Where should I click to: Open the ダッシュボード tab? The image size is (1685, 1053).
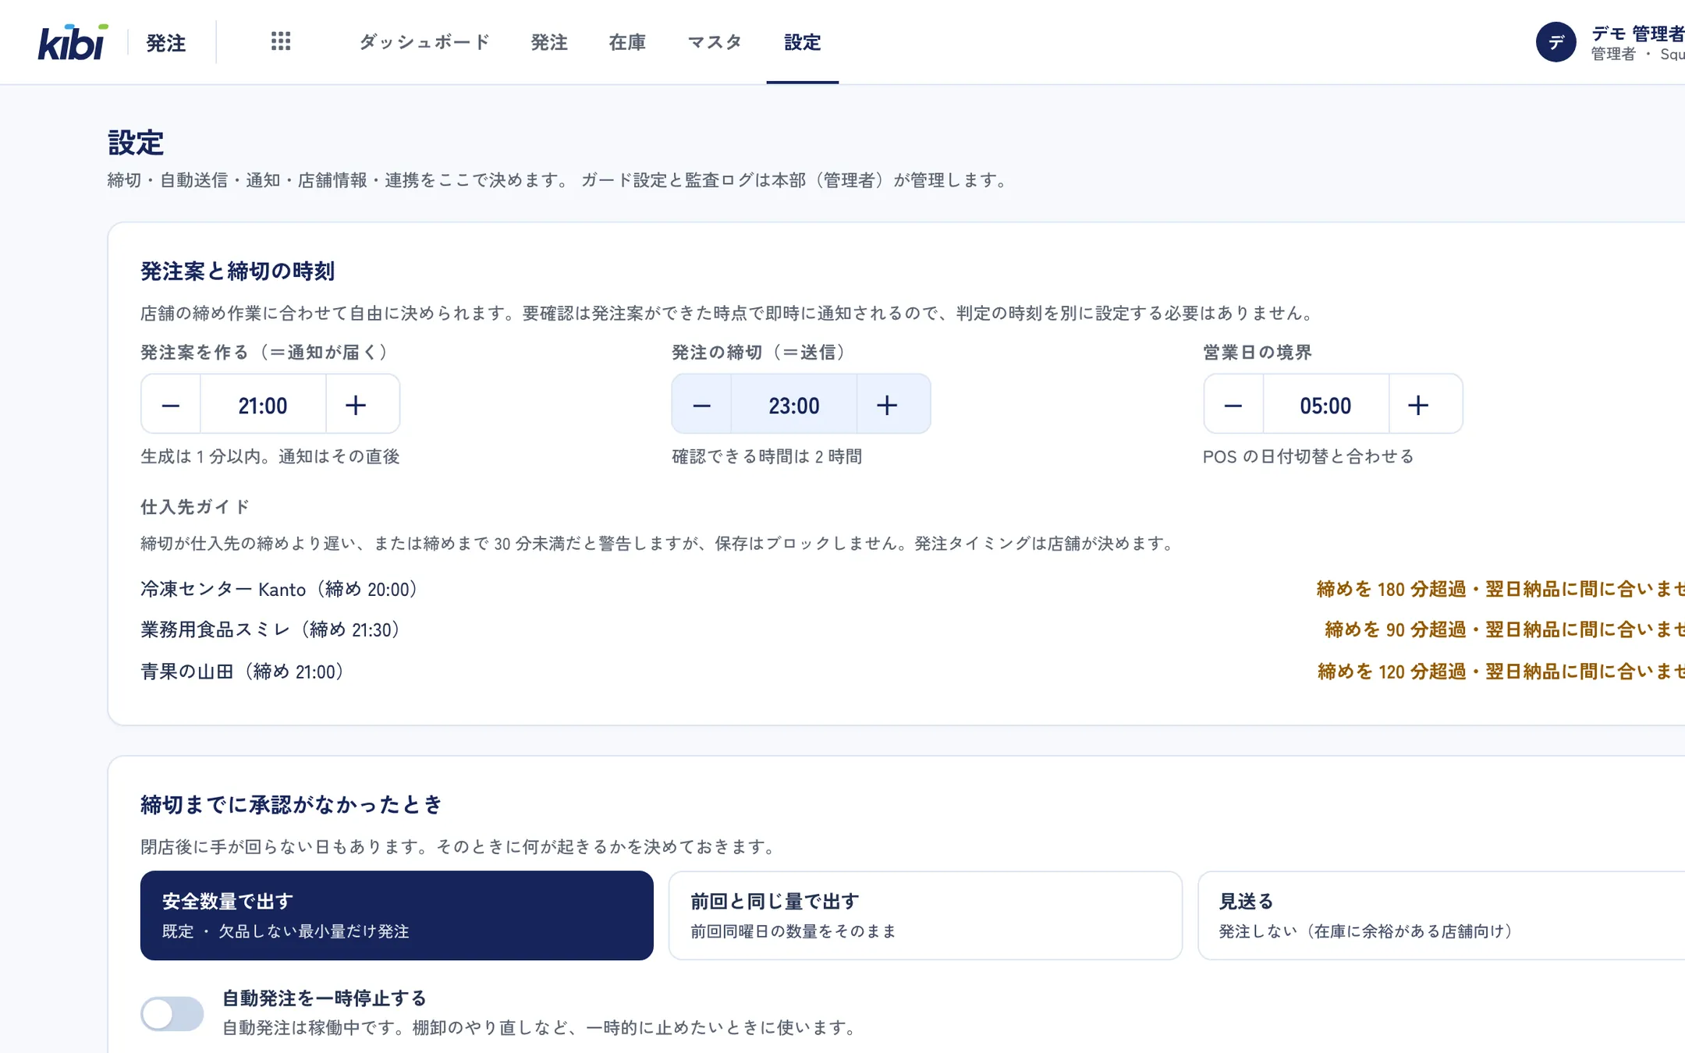coord(424,42)
